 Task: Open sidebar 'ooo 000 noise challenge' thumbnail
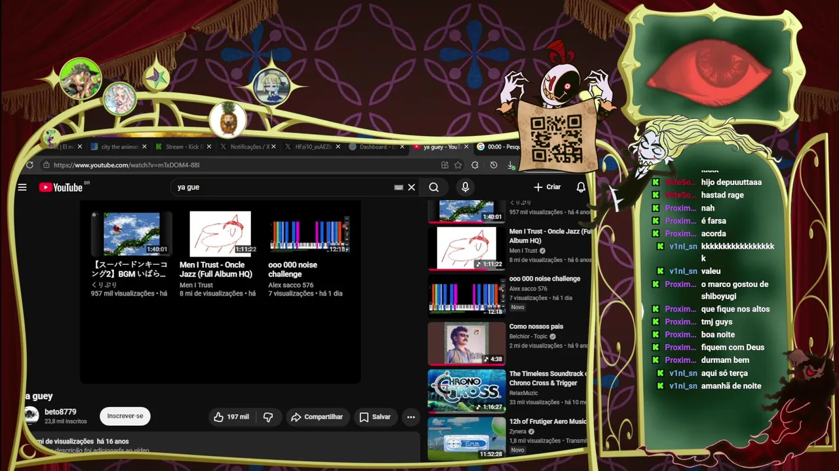point(466,295)
